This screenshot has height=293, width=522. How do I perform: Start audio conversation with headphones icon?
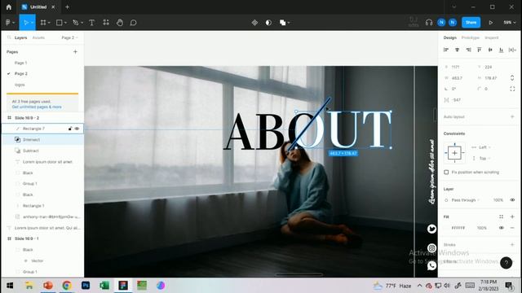click(429, 23)
